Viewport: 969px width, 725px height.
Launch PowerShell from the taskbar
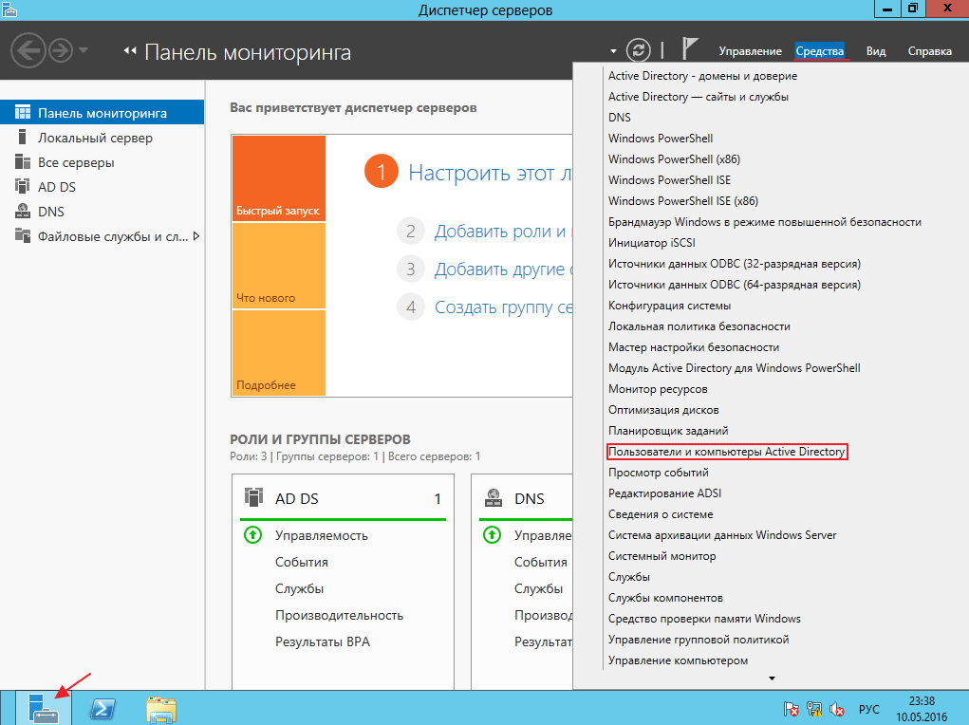(102, 708)
